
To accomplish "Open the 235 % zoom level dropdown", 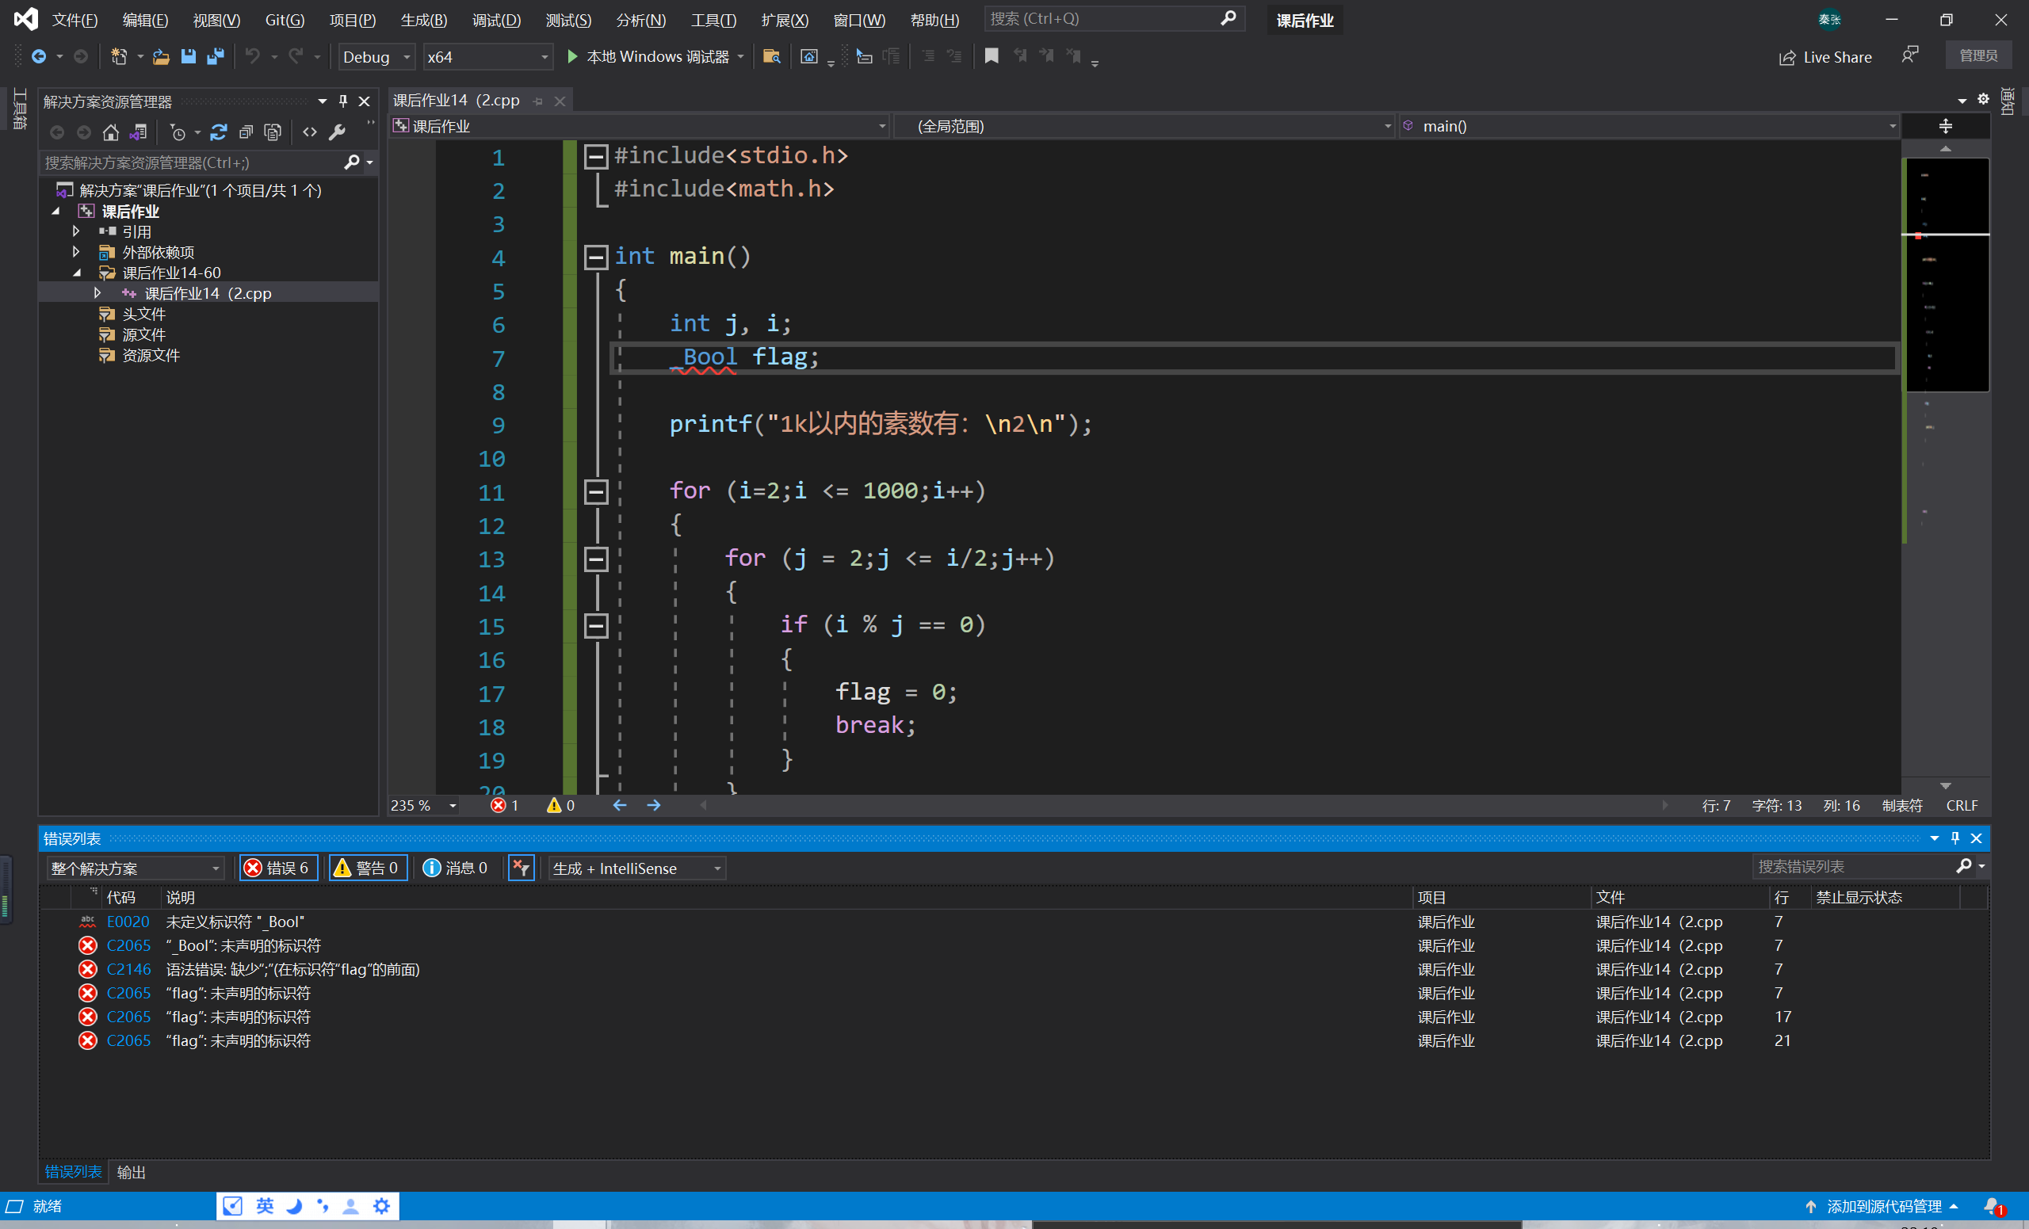I will point(423,805).
